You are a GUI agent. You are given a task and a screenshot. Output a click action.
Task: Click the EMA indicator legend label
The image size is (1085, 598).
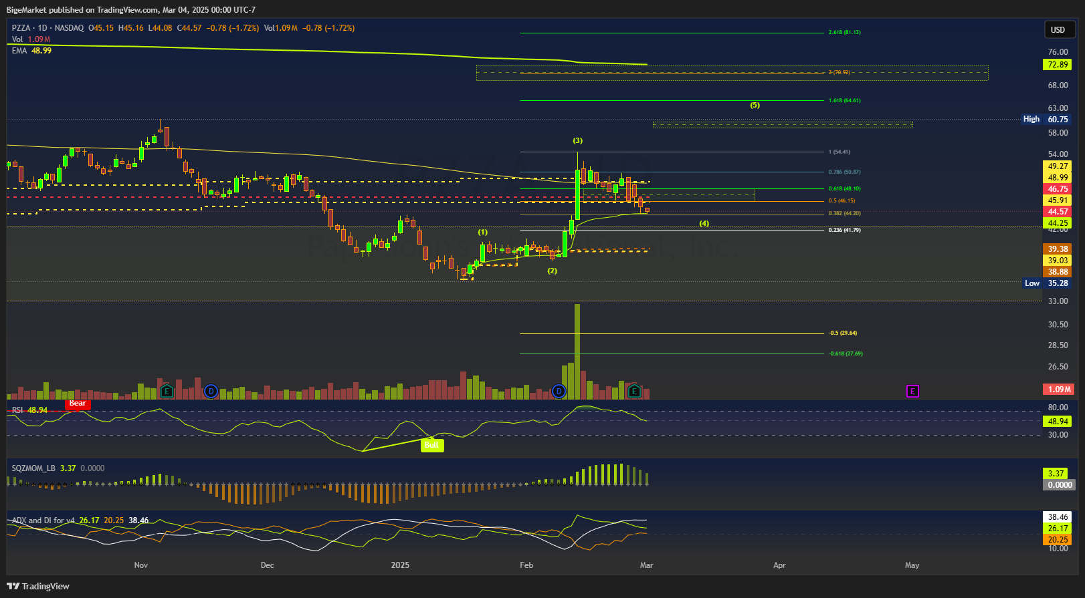[x=19, y=51]
